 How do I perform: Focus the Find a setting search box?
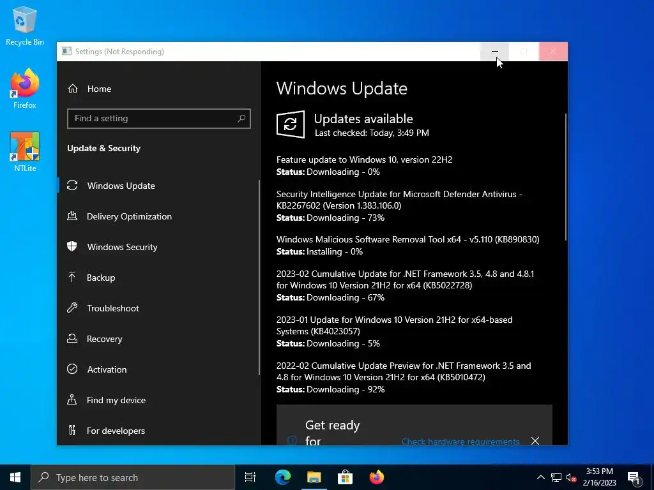point(159,118)
